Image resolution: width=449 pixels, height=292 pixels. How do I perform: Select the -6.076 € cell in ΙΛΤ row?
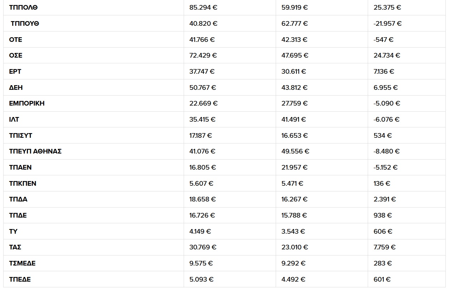point(386,120)
